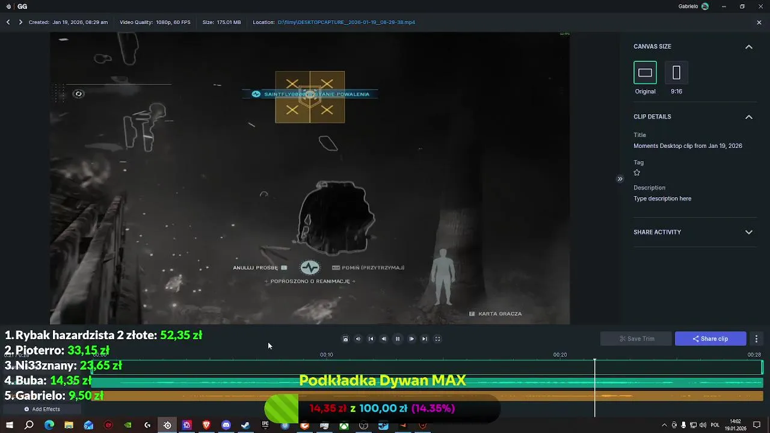Jump to clip end with skip-forward icon

424,339
